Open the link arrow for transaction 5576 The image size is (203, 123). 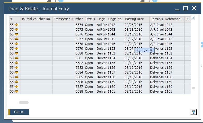(x=17, y=34)
